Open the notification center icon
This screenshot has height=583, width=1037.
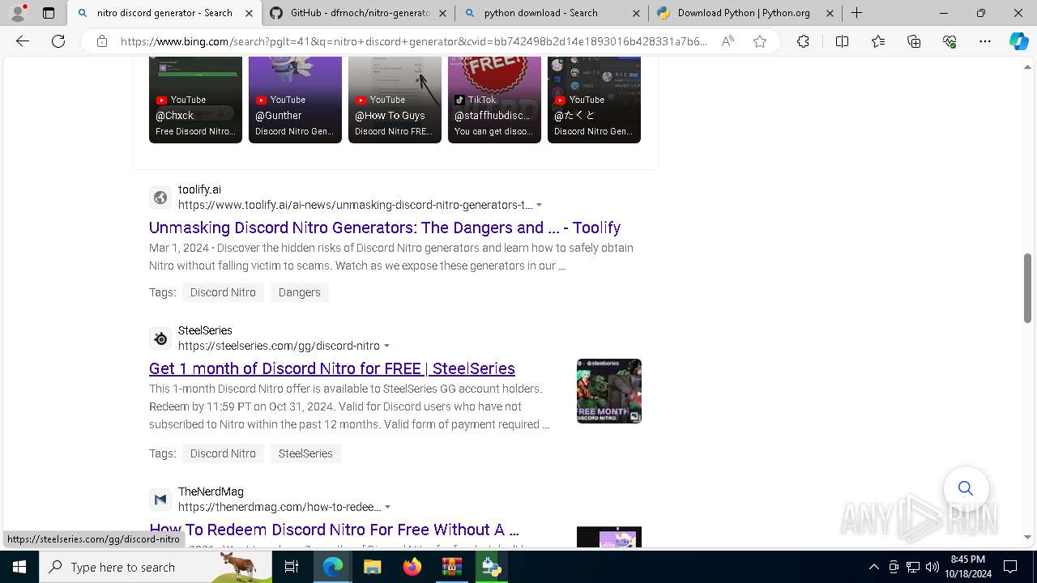[1010, 567]
